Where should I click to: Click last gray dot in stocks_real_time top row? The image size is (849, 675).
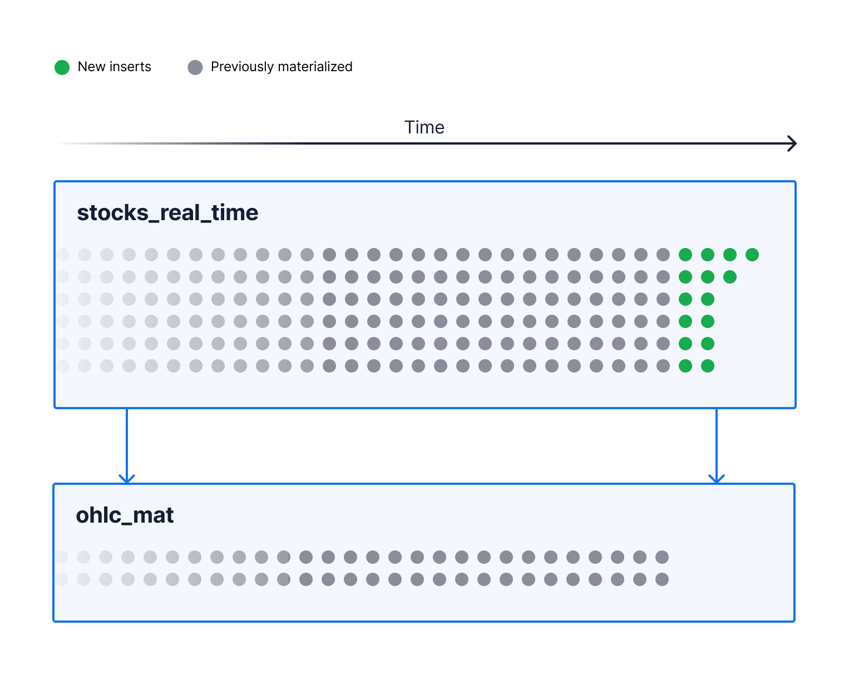(x=663, y=255)
